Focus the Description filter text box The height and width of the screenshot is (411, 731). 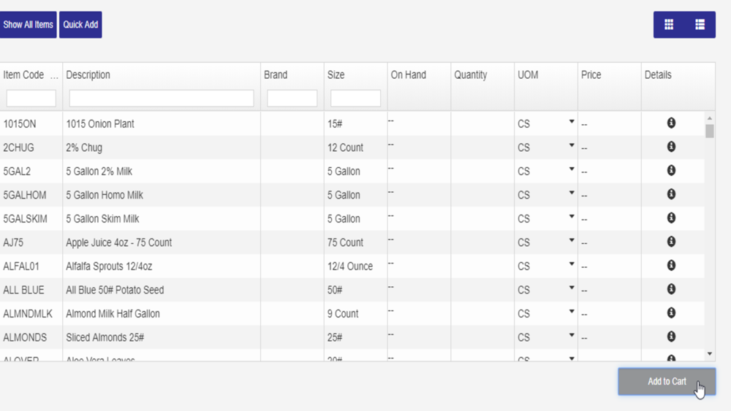point(162,99)
